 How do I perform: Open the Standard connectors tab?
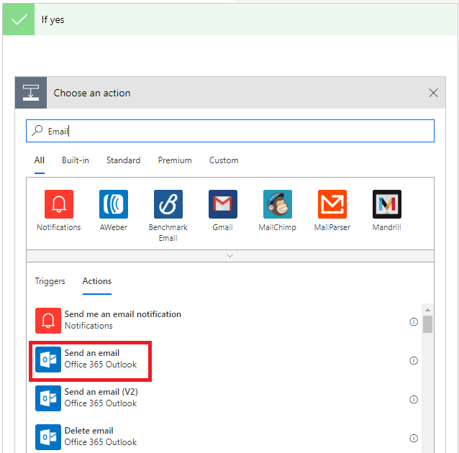[x=123, y=160]
